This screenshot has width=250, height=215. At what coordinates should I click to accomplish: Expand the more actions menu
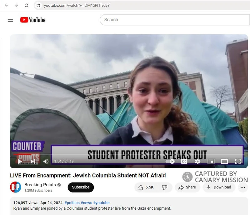[x=242, y=187]
